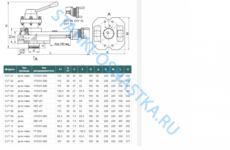The width and height of the screenshot is (230, 150).
Task: Click the center circle in top view A
Action: [109, 34]
